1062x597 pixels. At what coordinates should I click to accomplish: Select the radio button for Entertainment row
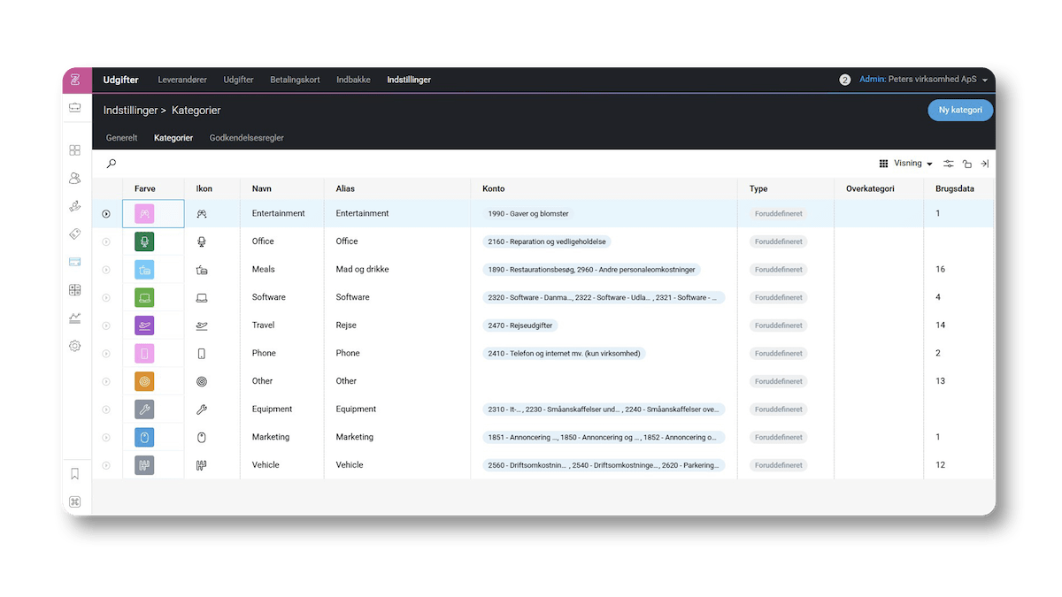coord(106,214)
